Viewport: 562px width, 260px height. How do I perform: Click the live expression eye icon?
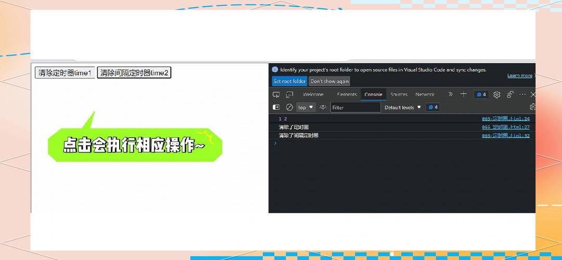(x=323, y=108)
